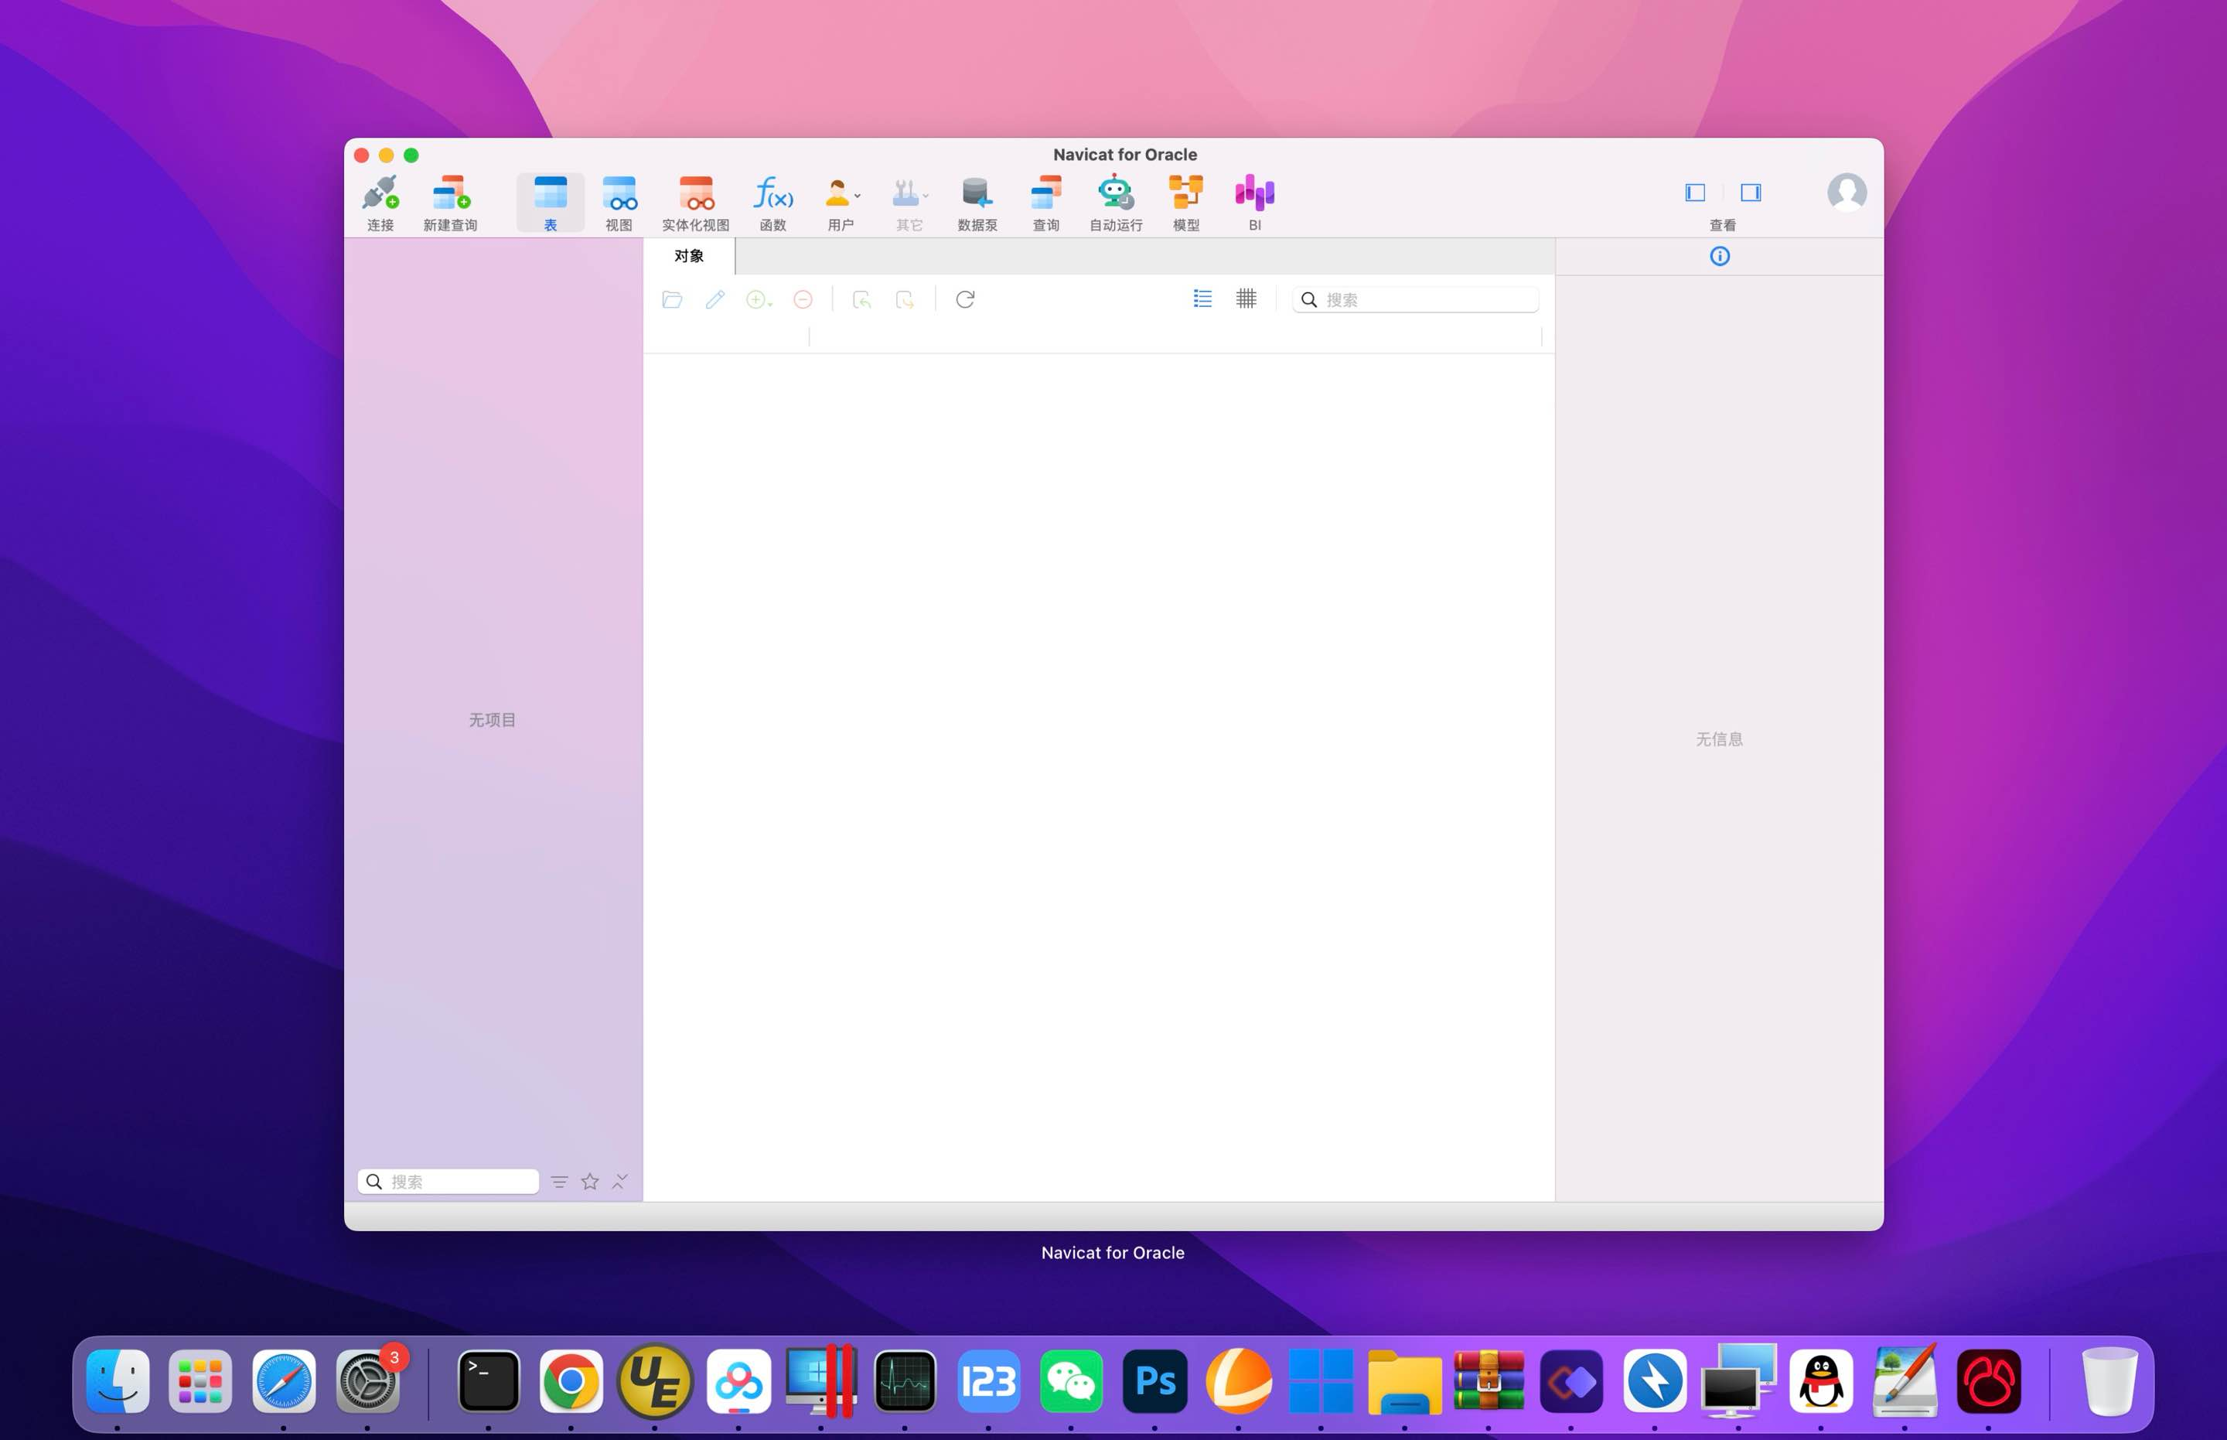This screenshot has width=2227, height=1440.
Task: Focus the object search (搜索) field
Action: click(1416, 299)
